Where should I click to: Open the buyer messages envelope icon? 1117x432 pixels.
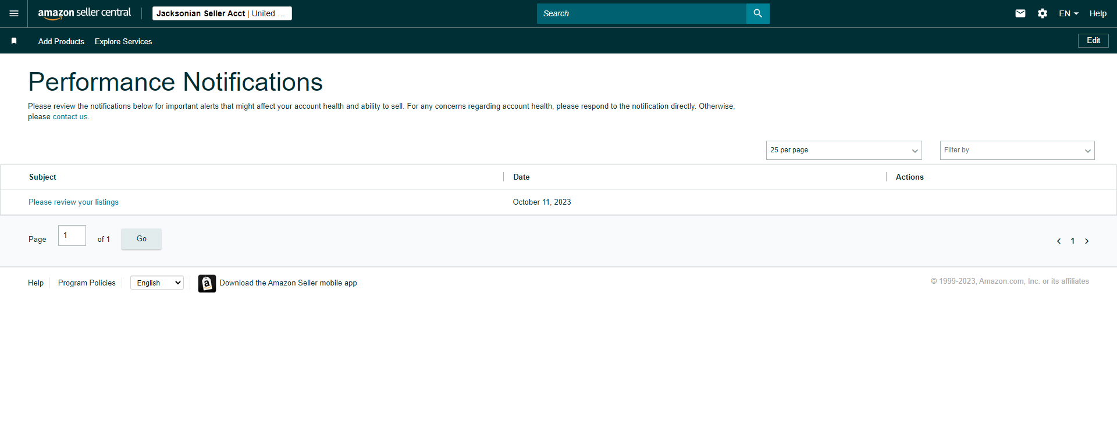[x=1020, y=13]
